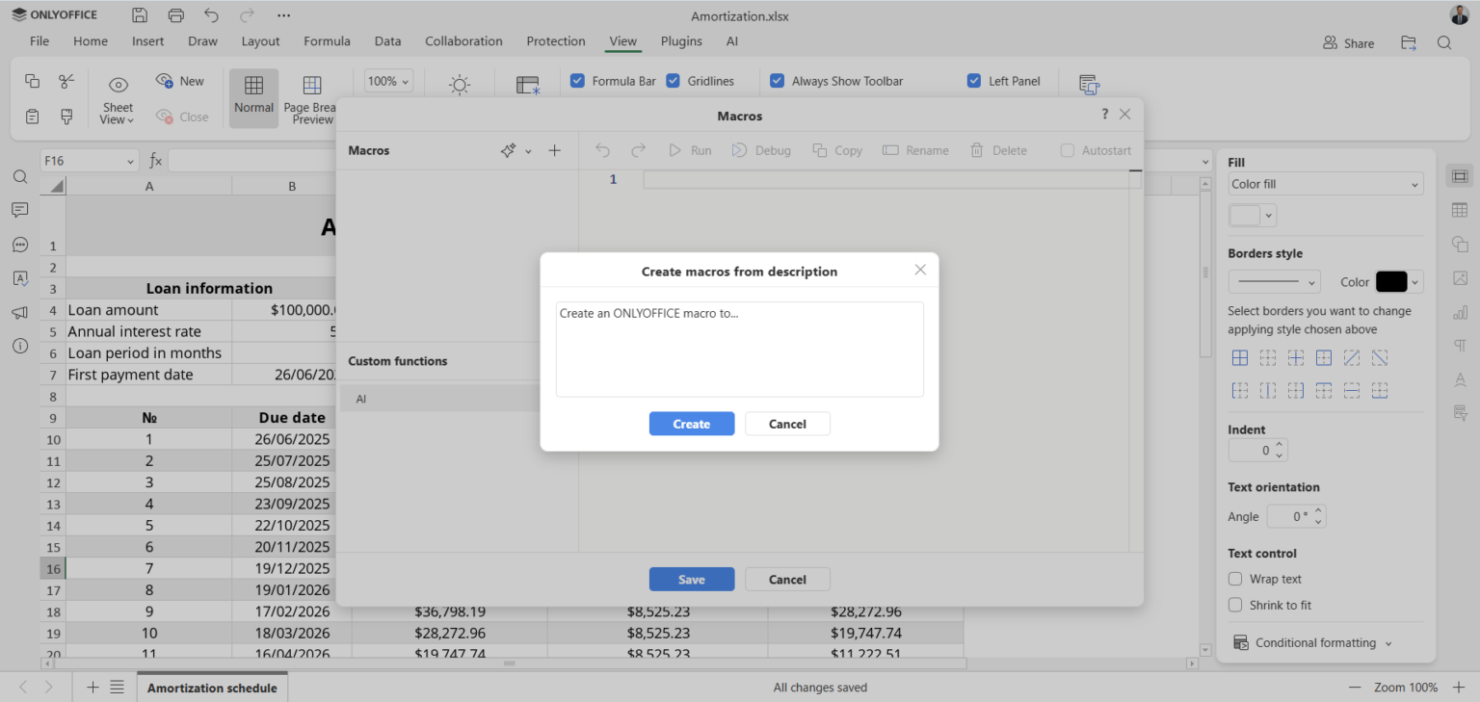1480x702 pixels.
Task: Toggle the Formula Bar checkbox
Action: pyautogui.click(x=577, y=81)
